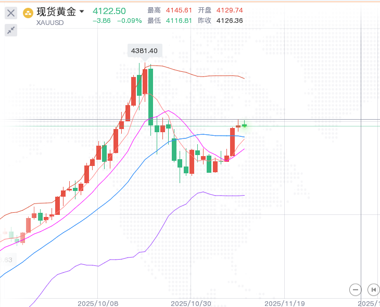Screen dimensions: 380x307
Task: Zoom out with the minus button
Action: click(x=356, y=289)
